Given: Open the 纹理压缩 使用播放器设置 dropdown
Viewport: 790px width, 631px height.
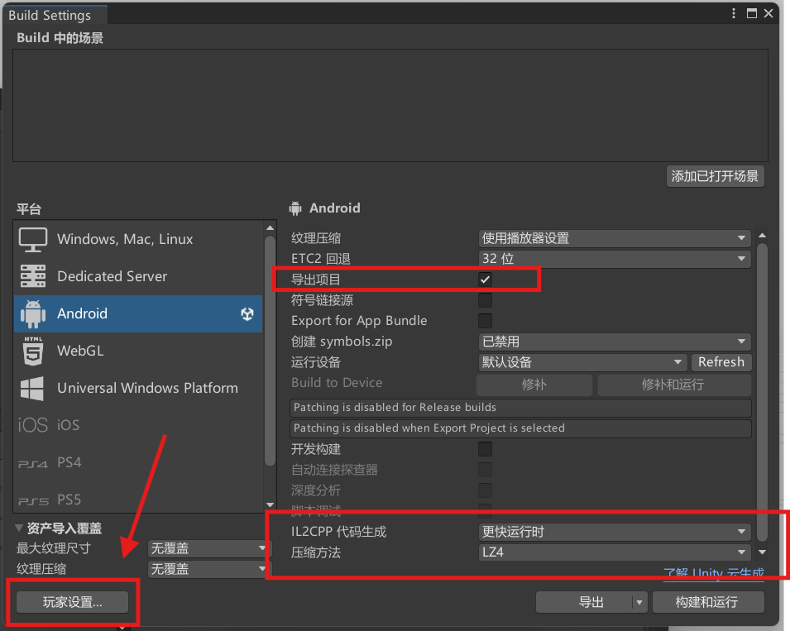Looking at the screenshot, I should [x=614, y=238].
